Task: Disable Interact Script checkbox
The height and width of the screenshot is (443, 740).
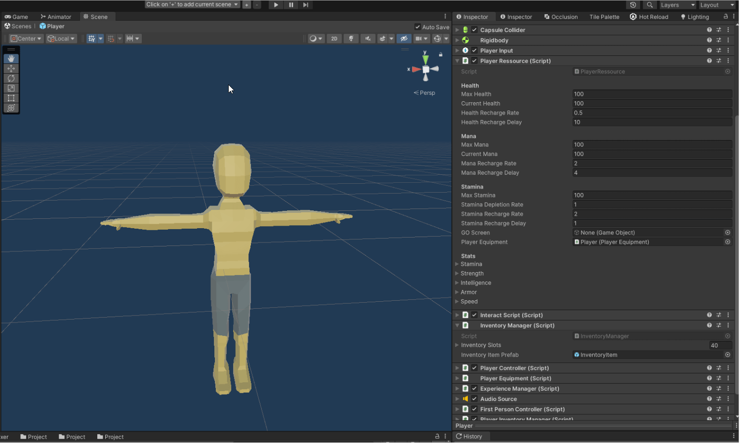Action: 474,315
